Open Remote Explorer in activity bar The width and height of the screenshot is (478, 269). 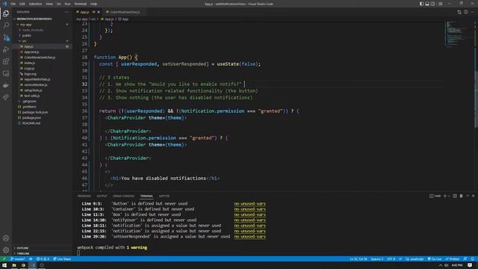[6, 73]
